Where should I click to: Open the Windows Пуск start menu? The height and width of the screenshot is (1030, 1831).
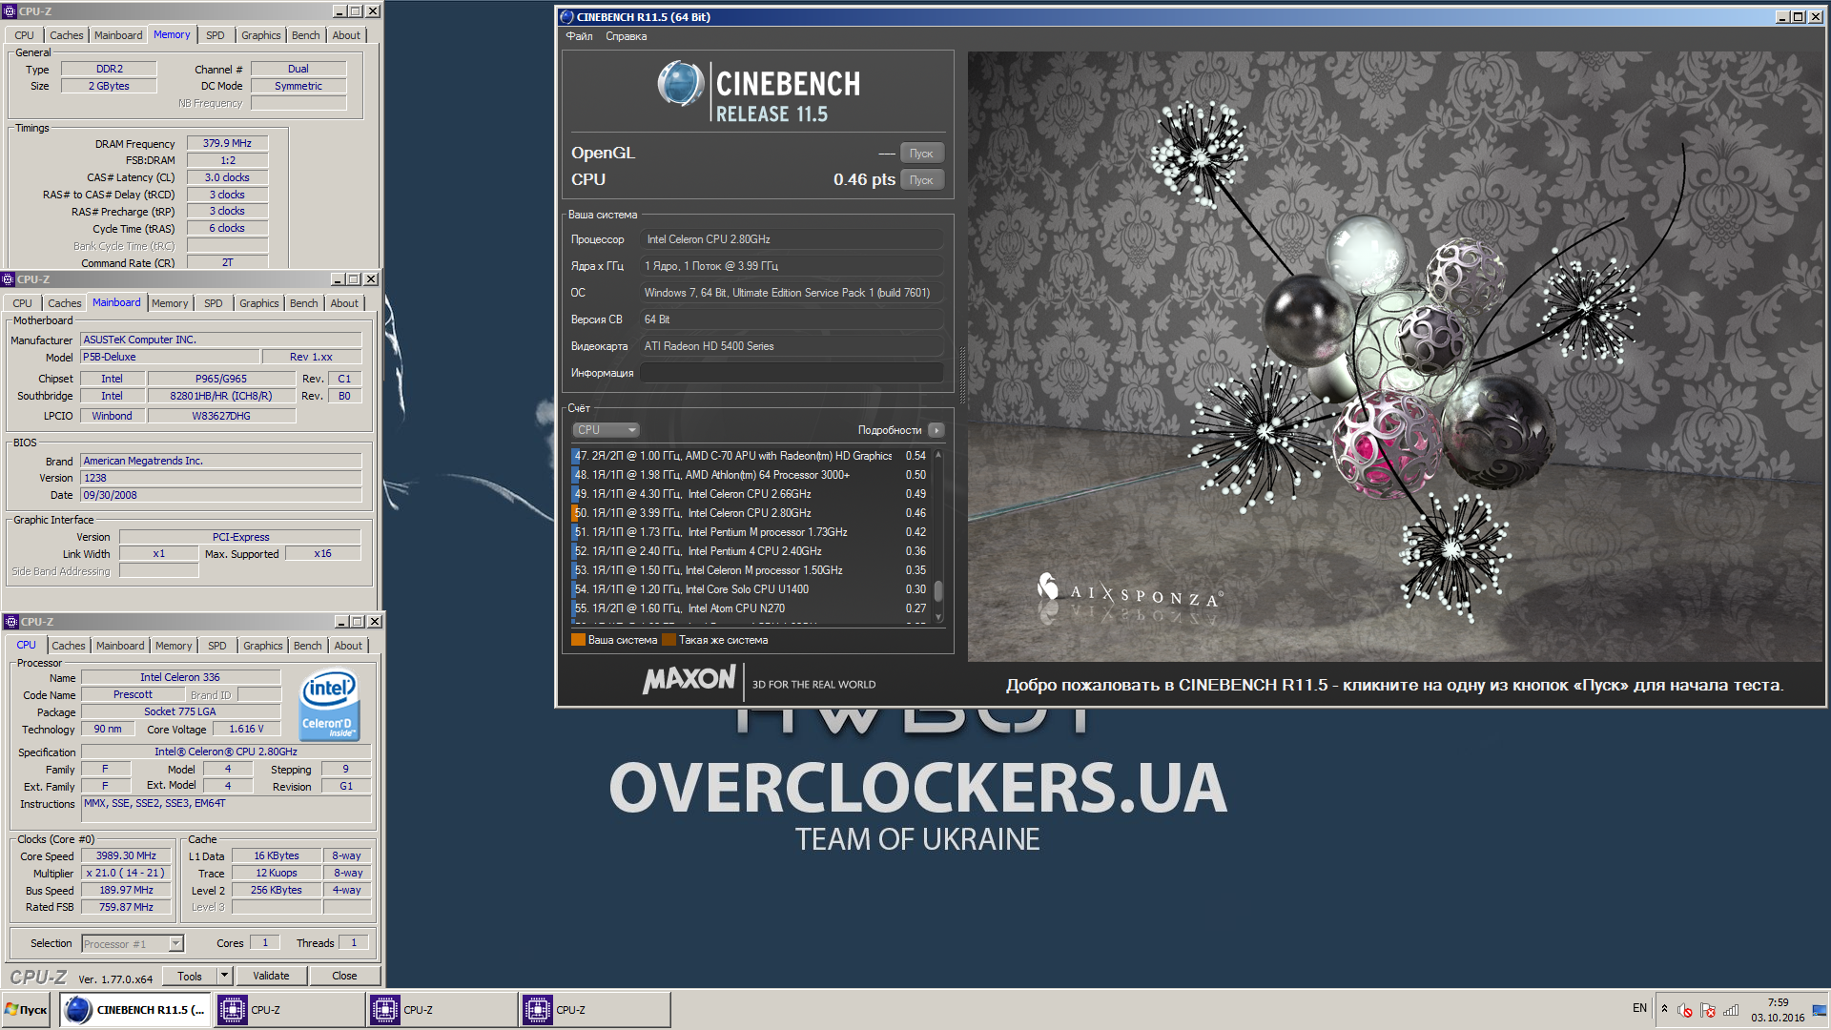click(27, 1010)
